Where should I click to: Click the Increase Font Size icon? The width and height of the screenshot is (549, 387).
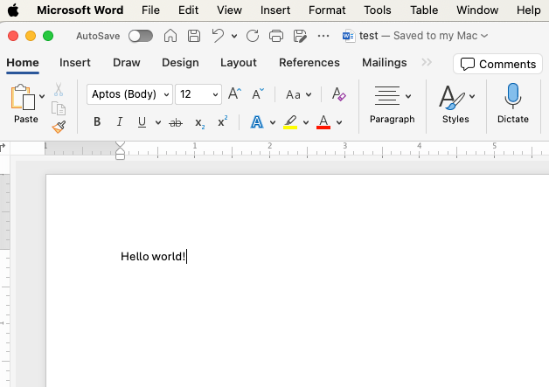point(233,94)
